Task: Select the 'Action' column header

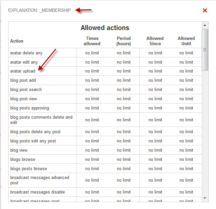Action: coord(17,41)
